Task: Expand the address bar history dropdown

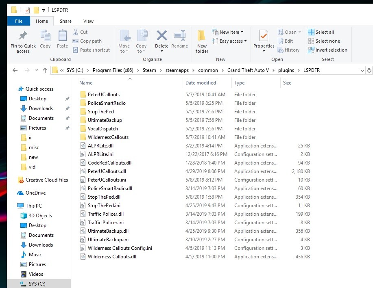Action: [362, 71]
